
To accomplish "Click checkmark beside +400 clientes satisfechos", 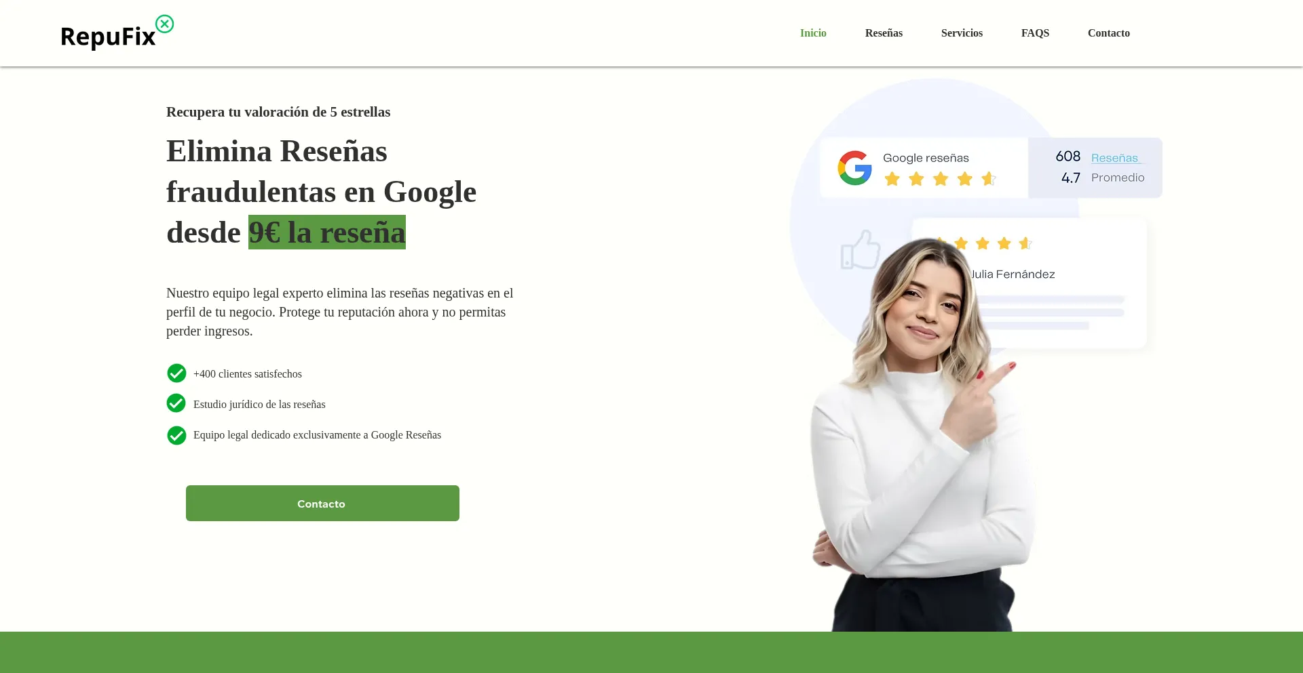I will pyautogui.click(x=176, y=373).
